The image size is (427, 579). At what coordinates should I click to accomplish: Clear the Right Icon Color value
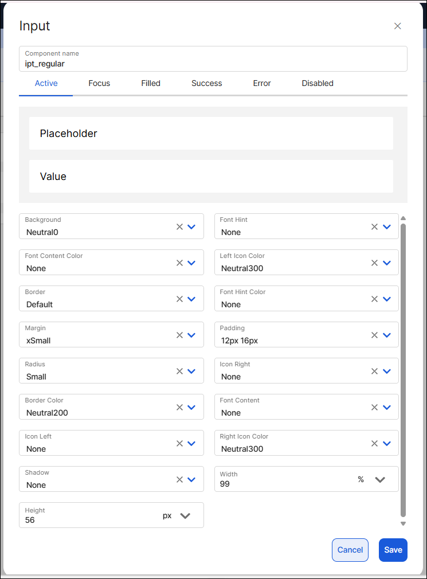pos(374,443)
